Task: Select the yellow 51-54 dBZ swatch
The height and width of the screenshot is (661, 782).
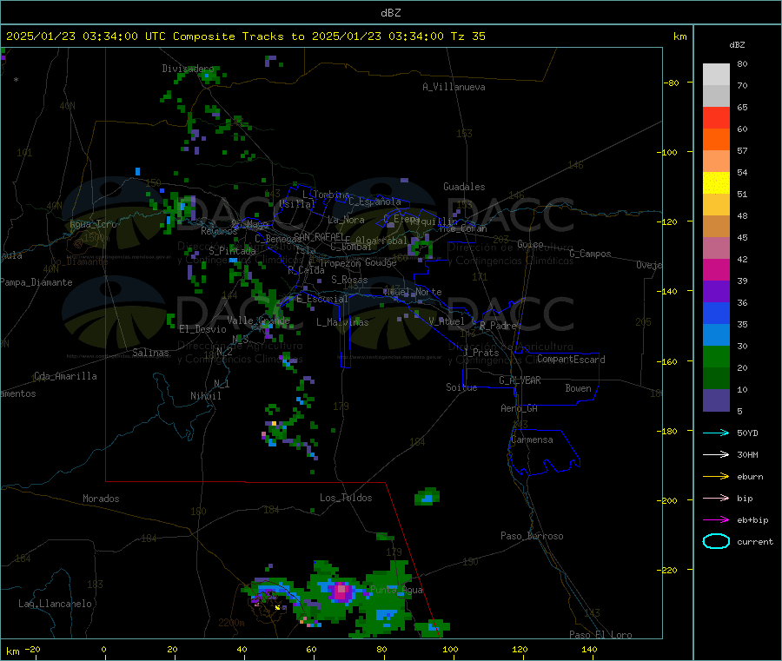Action: (x=716, y=183)
